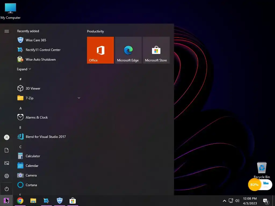Viewport: 275px width, 206px height.
Task: Open Wise Auto Shutdown app
Action: (49, 59)
